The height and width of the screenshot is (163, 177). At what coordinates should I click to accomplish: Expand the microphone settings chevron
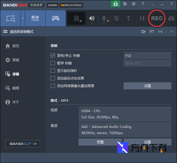tap(104, 23)
